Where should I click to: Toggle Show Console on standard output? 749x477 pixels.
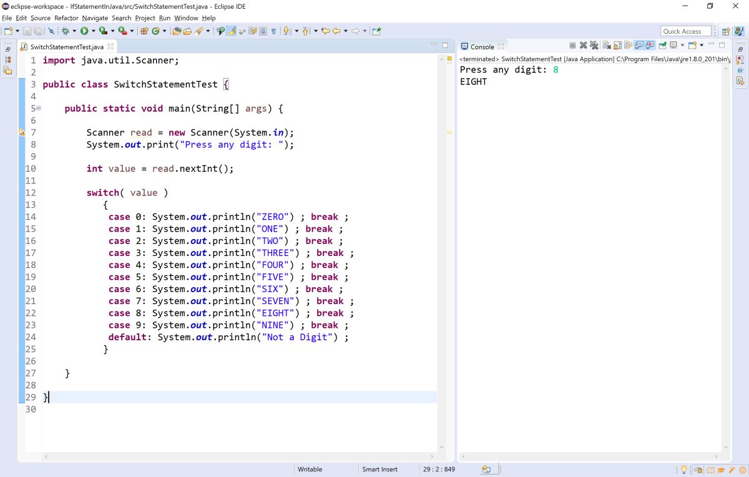(639, 45)
